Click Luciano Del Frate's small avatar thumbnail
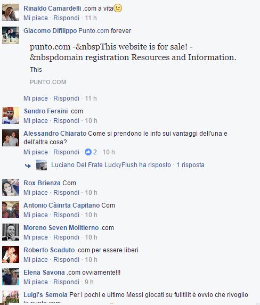Viewport: 260px width, 305px height. pos(42,165)
